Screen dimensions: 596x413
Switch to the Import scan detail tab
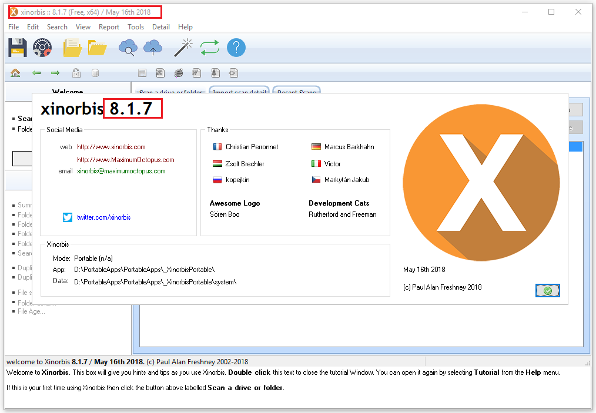239,90
